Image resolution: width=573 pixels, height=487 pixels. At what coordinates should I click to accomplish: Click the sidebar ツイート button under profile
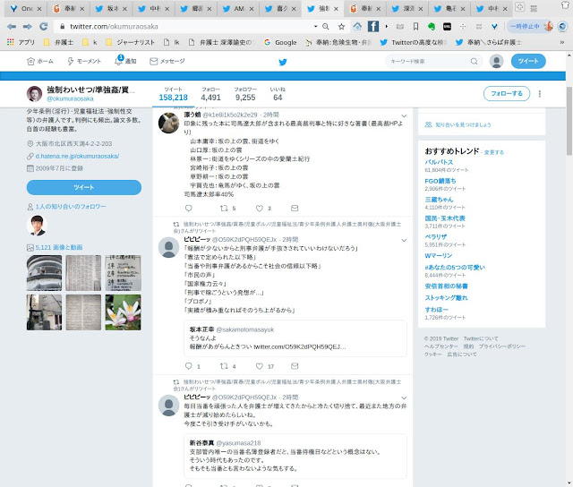coord(84,187)
